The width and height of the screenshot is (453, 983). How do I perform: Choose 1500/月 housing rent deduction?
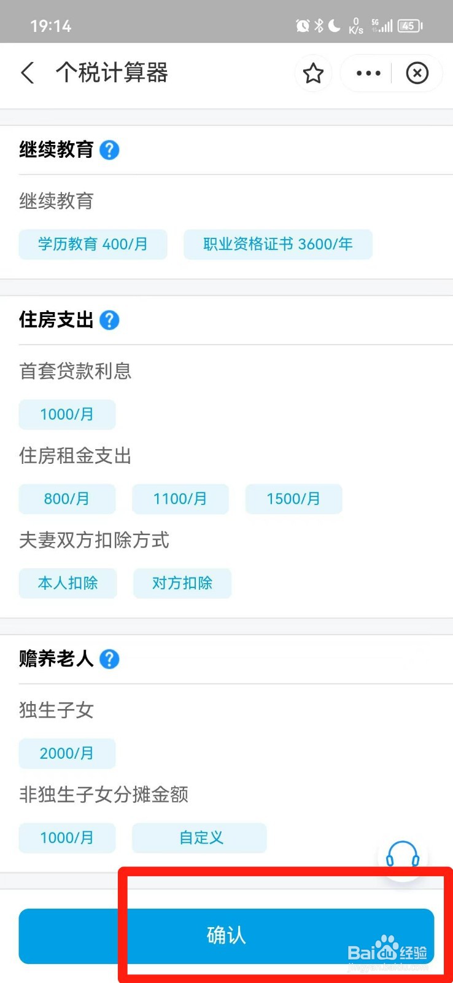(x=293, y=499)
